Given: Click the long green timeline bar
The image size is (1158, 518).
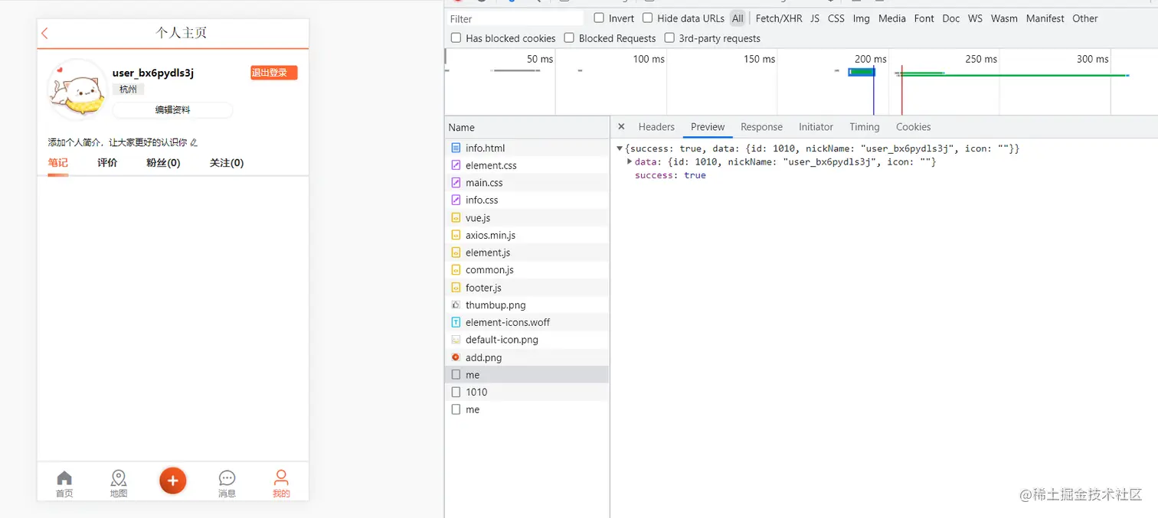Looking at the screenshot, I should click(1013, 75).
